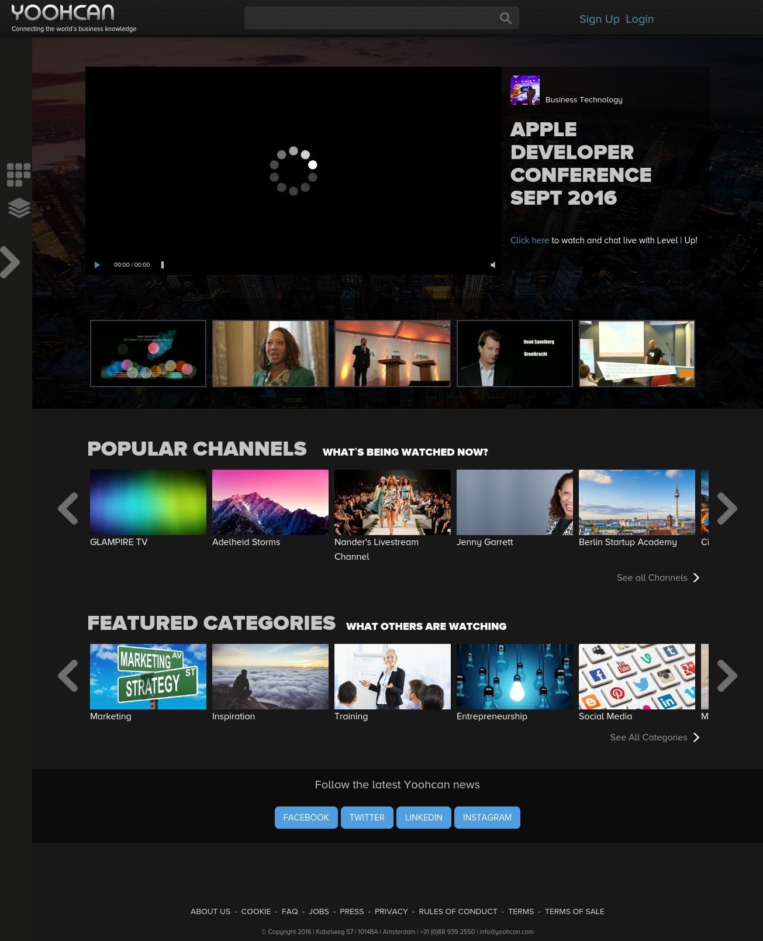Play the featured video
Viewport: 763px width, 941px height.
[97, 265]
